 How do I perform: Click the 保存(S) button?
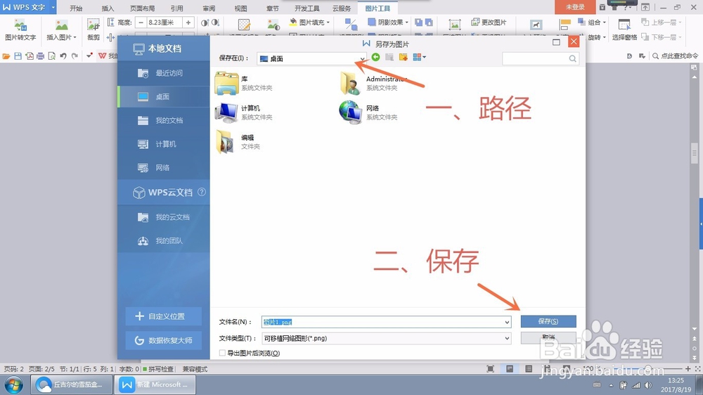(x=548, y=321)
